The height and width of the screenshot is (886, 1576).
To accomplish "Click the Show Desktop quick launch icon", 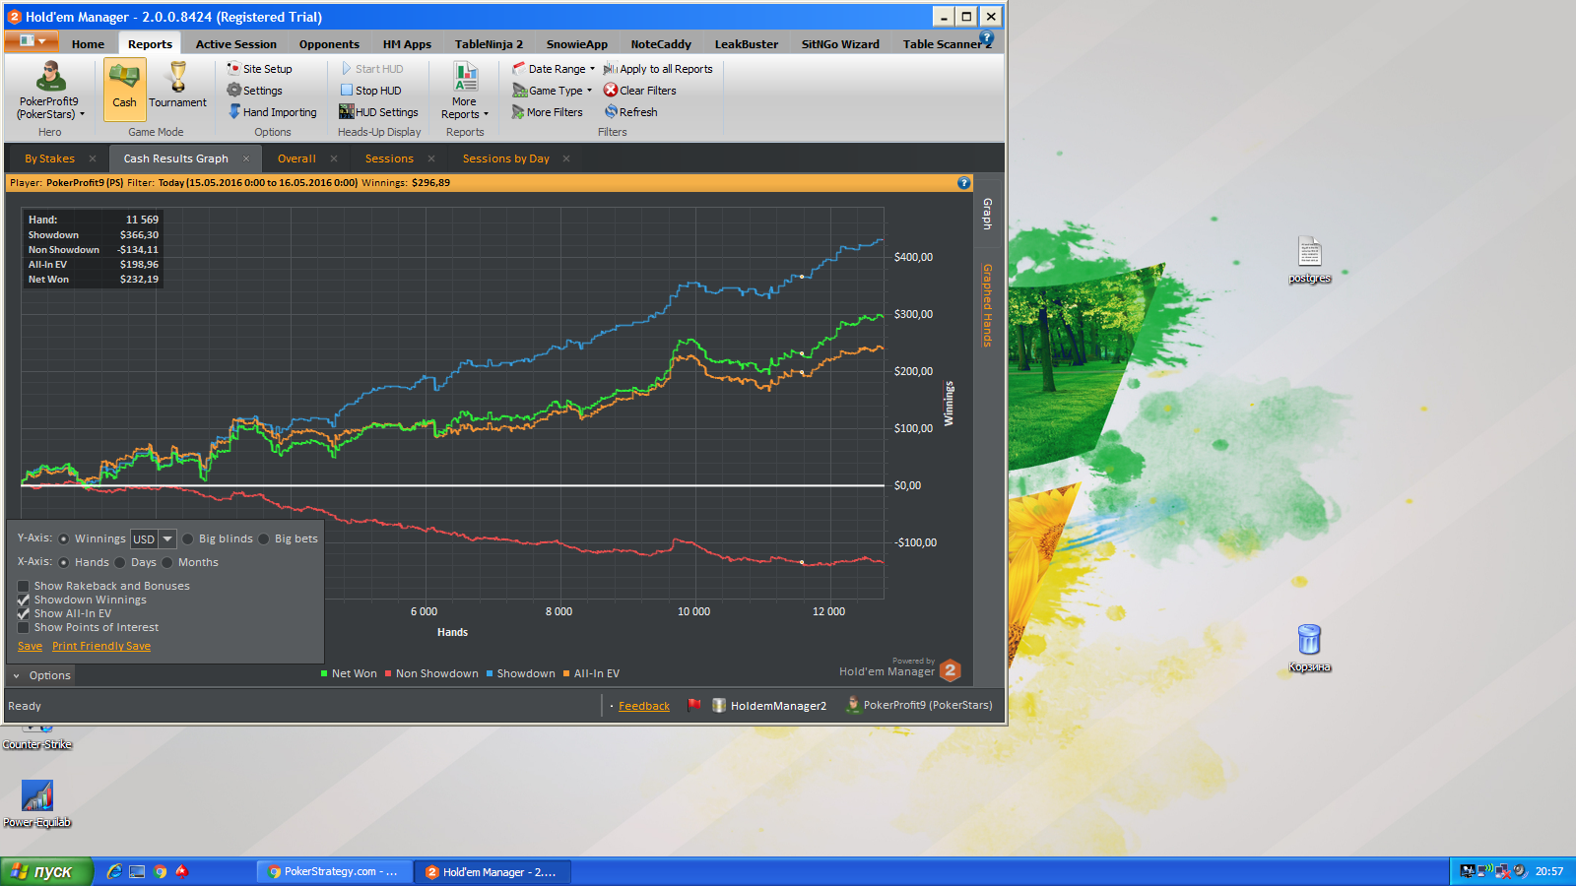I will pyautogui.click(x=137, y=871).
